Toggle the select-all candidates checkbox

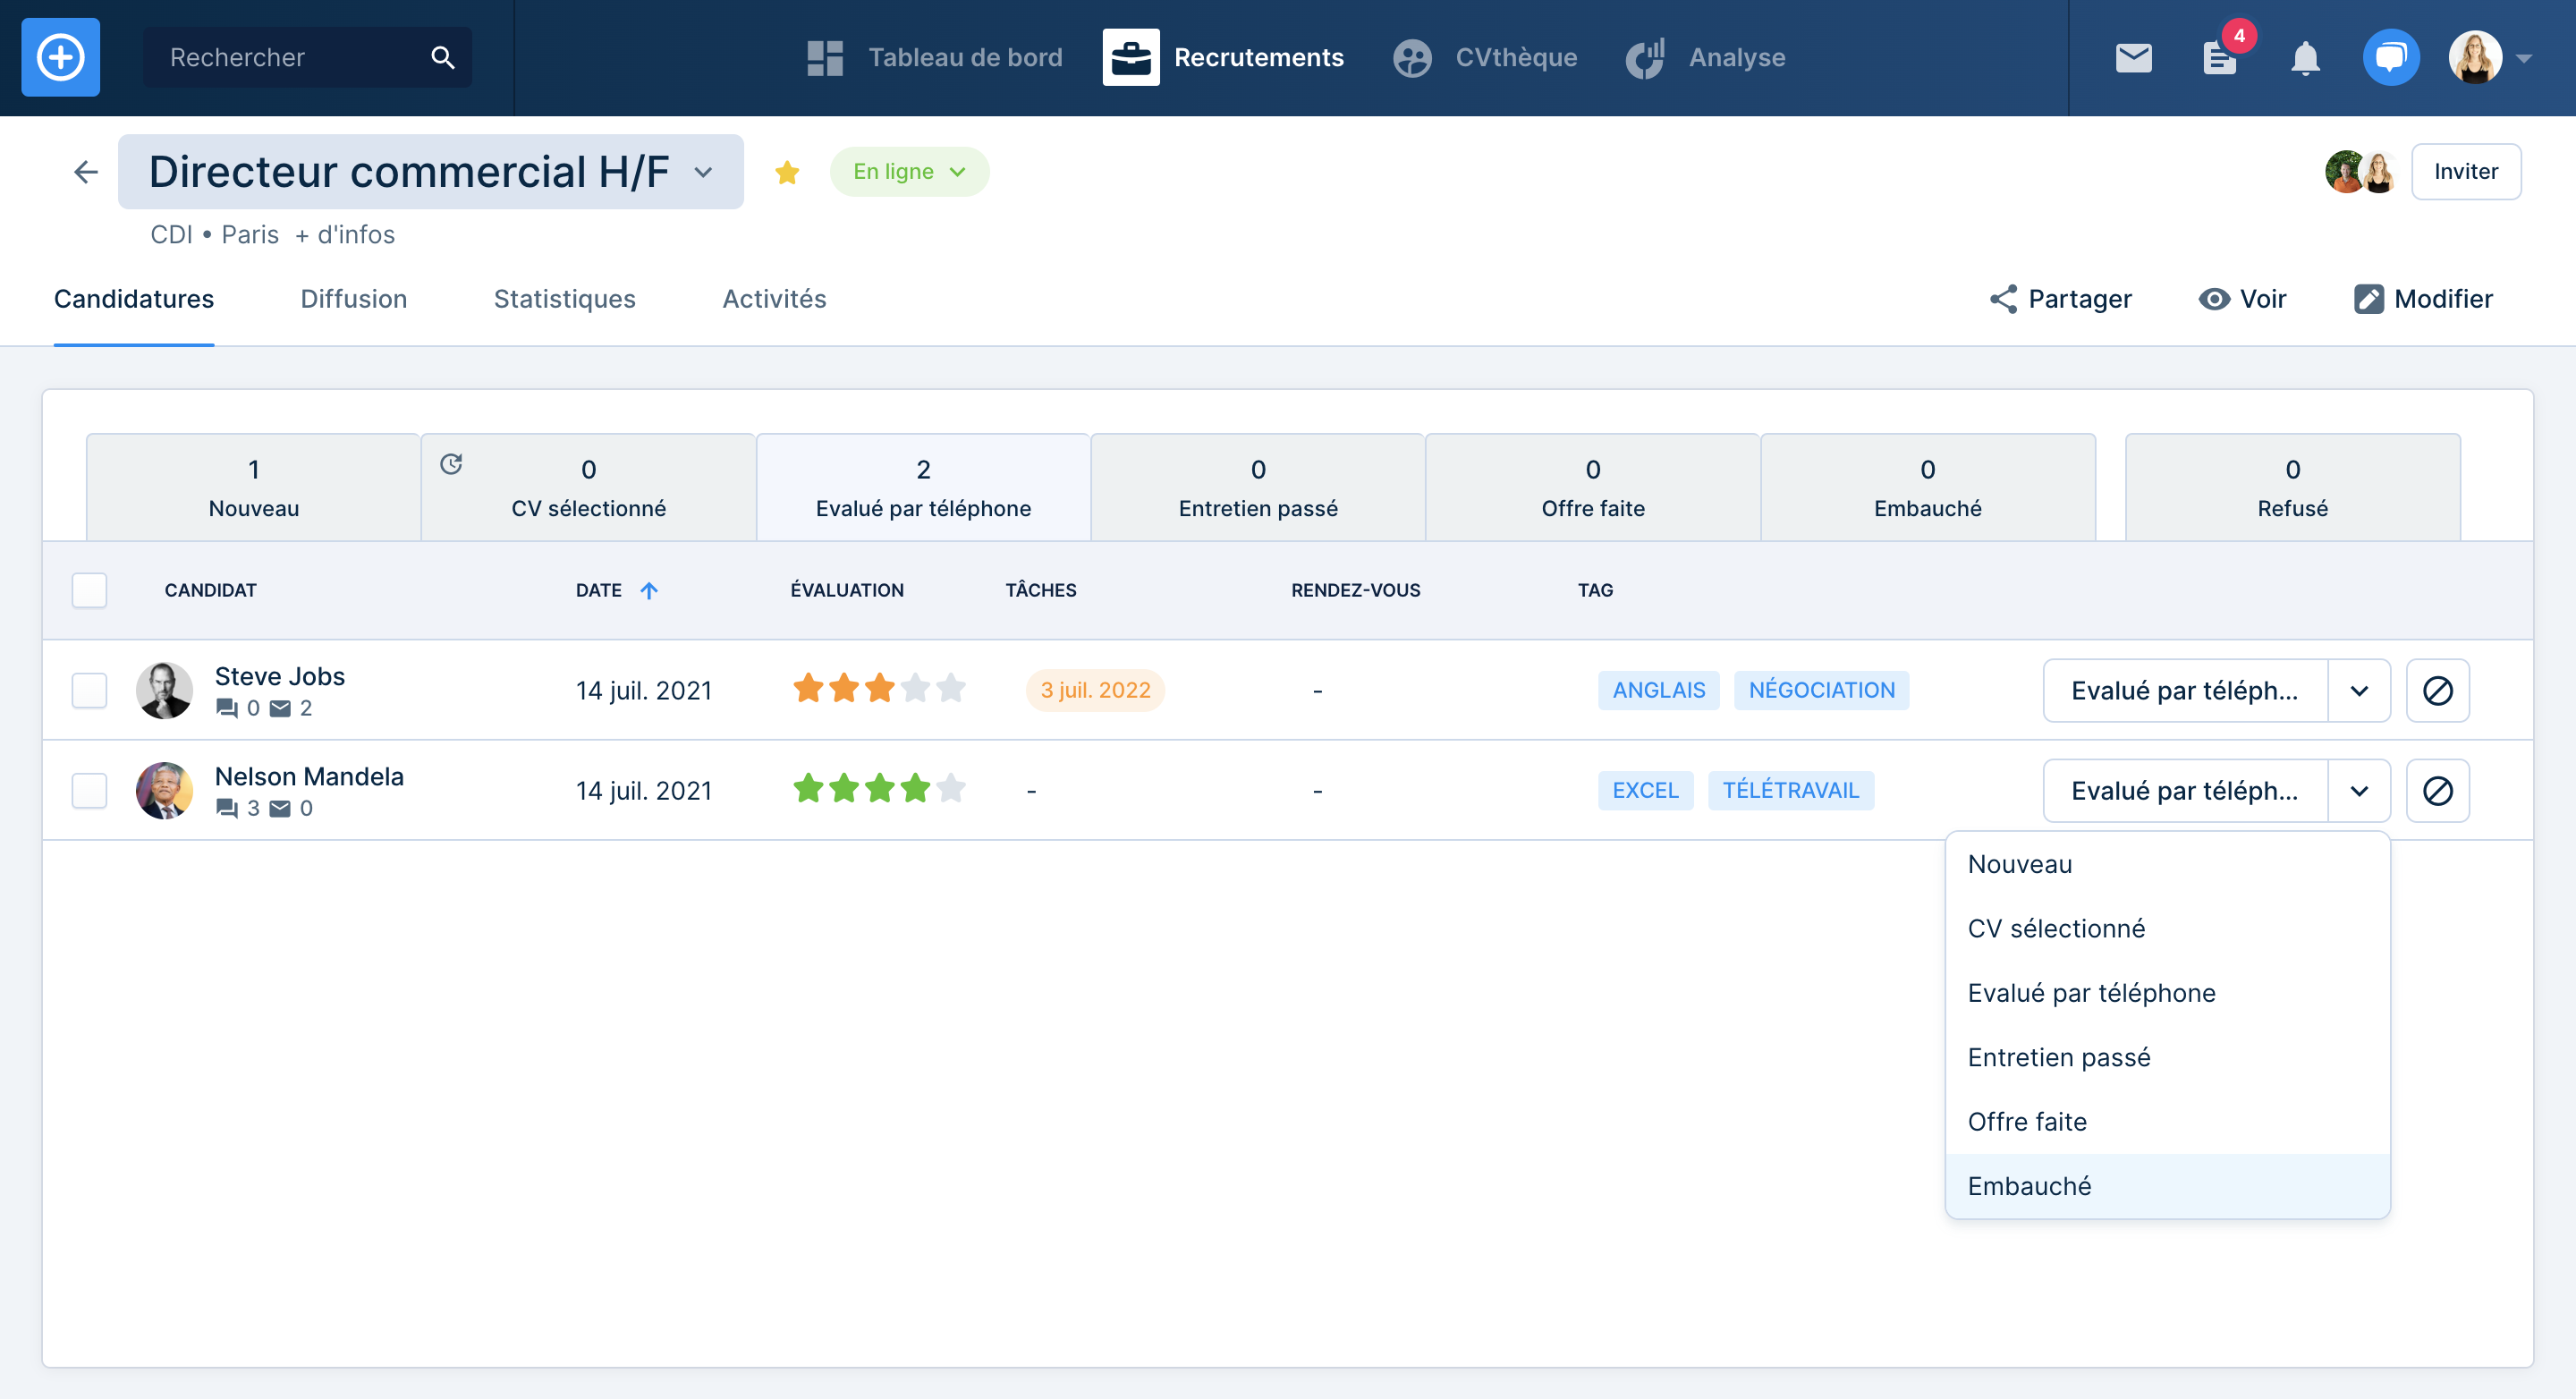pos(89,590)
